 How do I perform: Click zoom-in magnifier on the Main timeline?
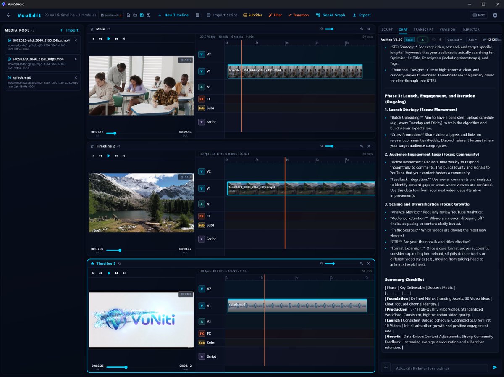tap(362, 29)
